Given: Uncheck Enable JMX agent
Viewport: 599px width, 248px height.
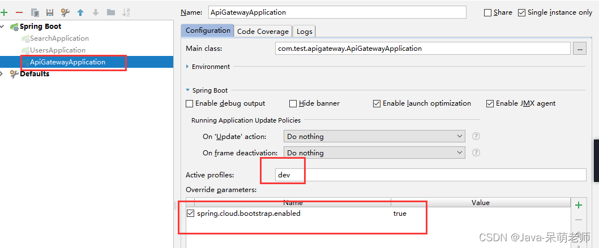Looking at the screenshot, I should [x=490, y=103].
